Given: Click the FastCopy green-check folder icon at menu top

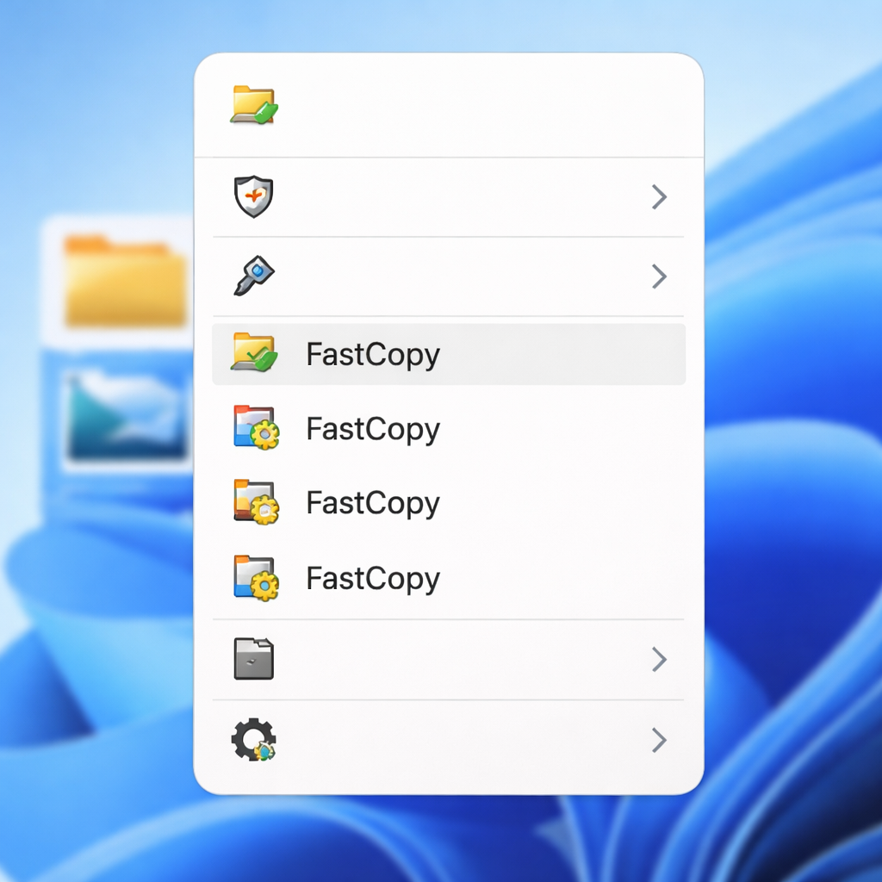Looking at the screenshot, I should [253, 104].
